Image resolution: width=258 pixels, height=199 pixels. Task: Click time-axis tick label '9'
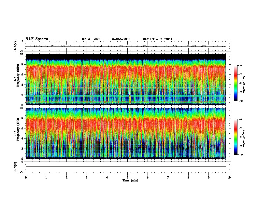point(208,178)
